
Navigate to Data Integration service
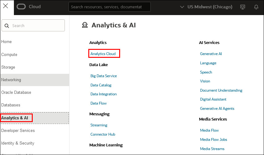coord(103,94)
